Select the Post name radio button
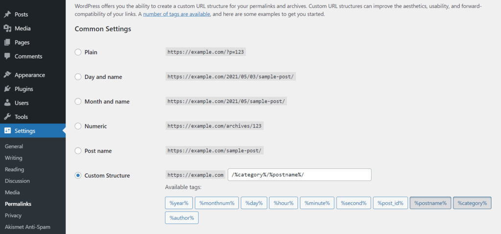501x234 pixels. click(x=78, y=151)
